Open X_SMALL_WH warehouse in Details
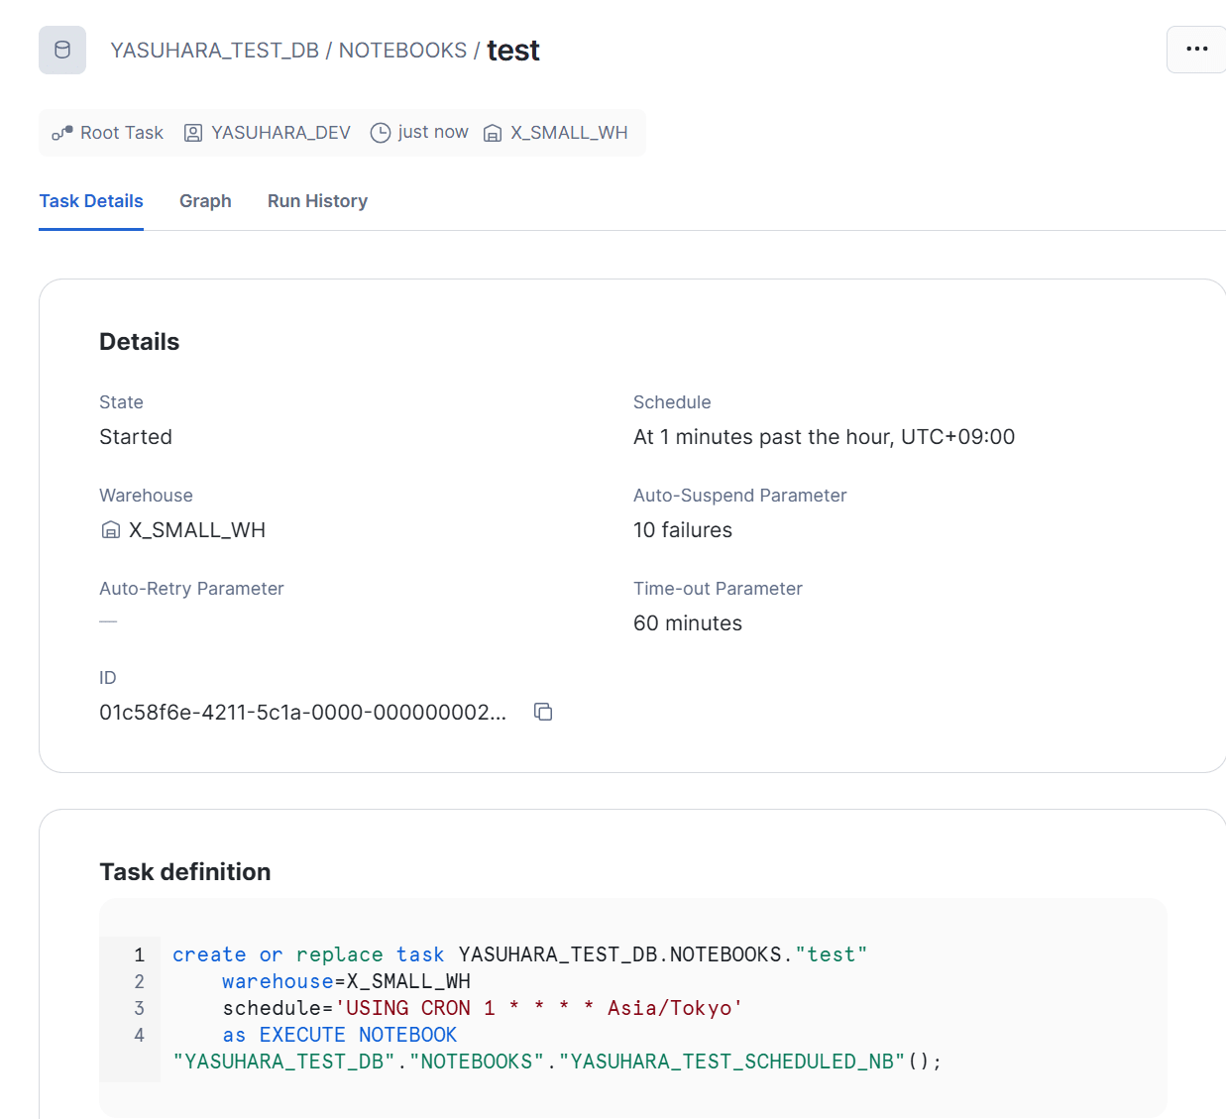This screenshot has height=1119, width=1226. coord(197,530)
